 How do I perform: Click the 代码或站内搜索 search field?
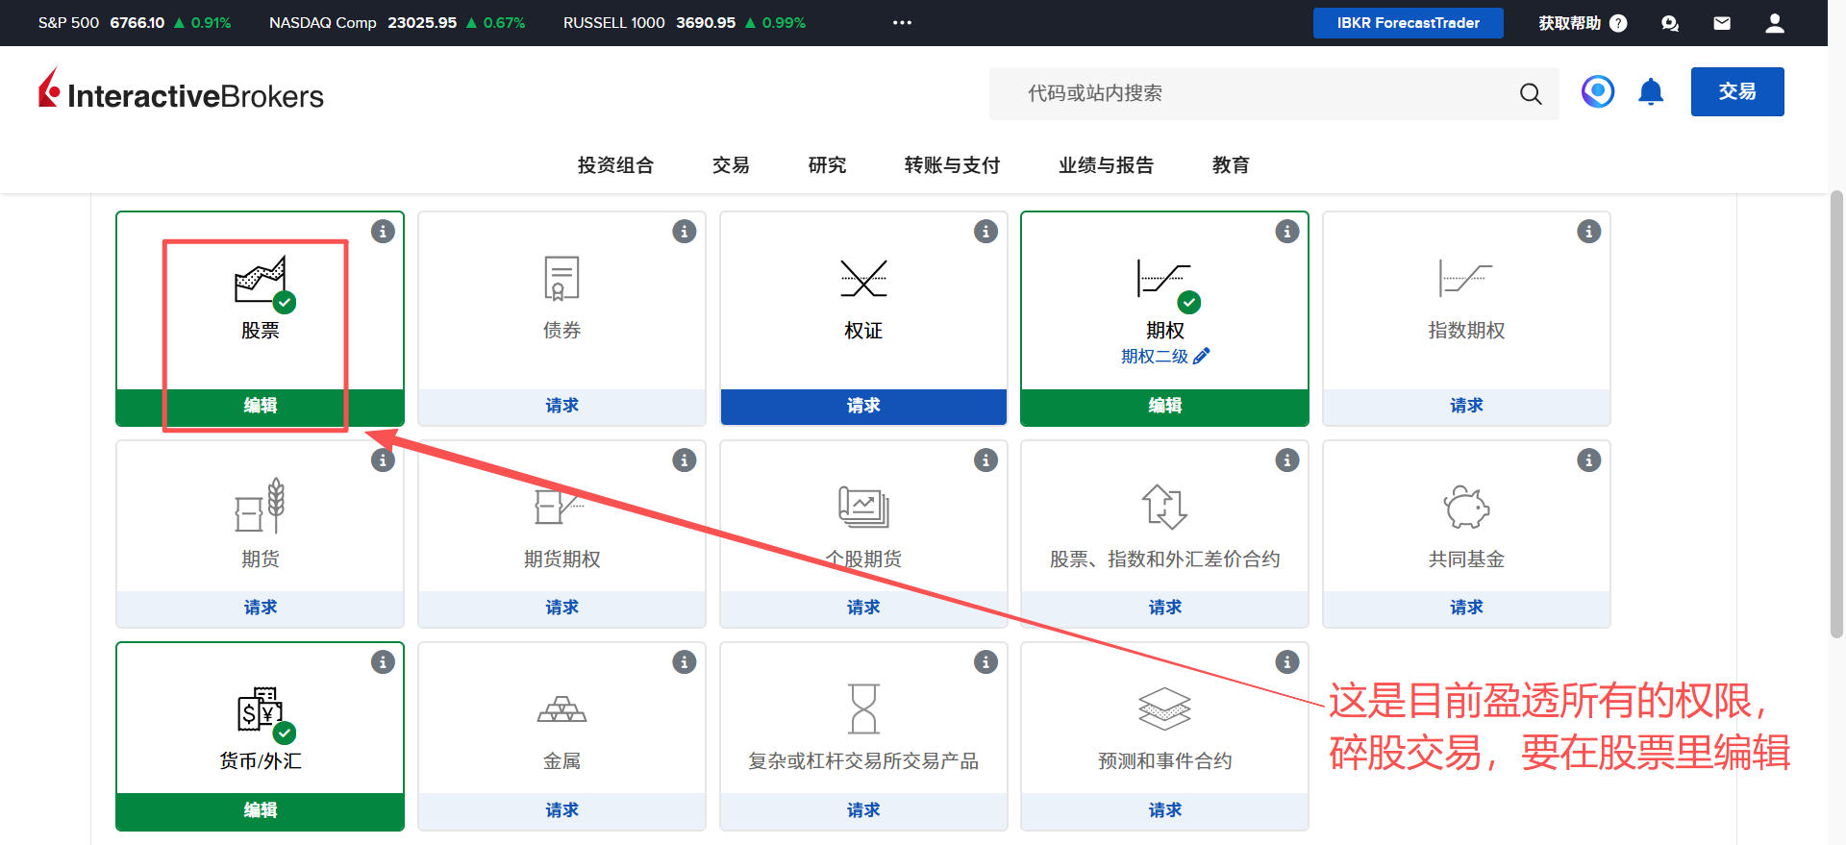[x=1250, y=93]
